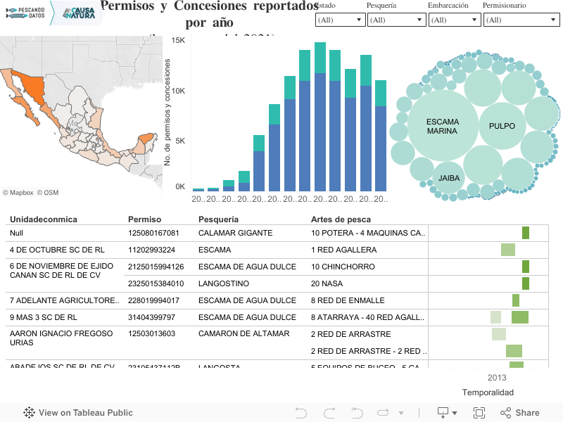Expand the Permisionario filter dropdown
The width and height of the screenshot is (563, 422).
521,20
